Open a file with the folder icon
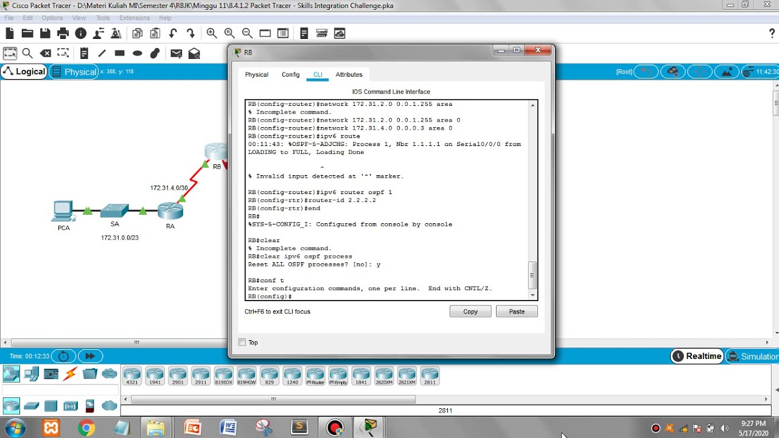Screen dimensions: 779x438 coord(27,33)
